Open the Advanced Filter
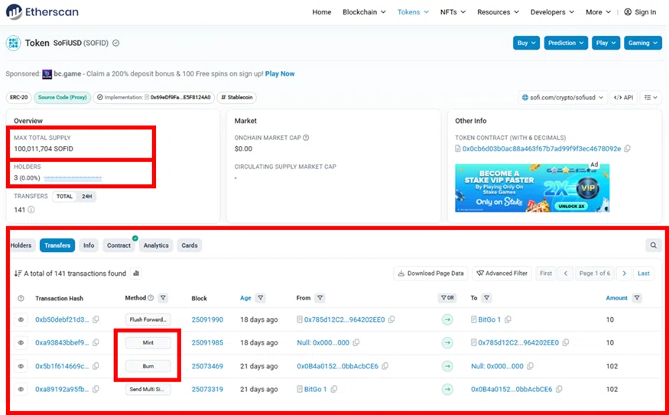 [502, 274]
